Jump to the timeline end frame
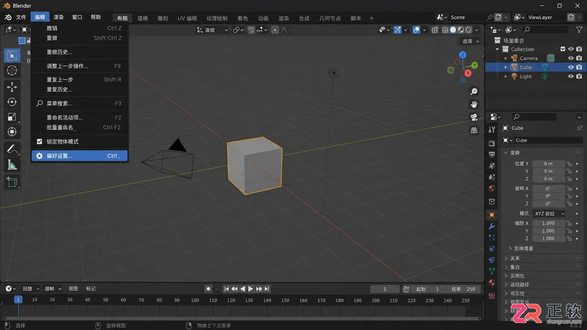 click(x=267, y=289)
